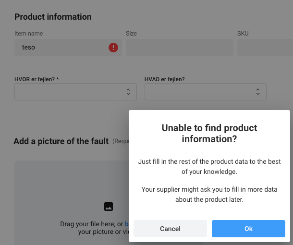Click the Item name label
This screenshot has width=293, height=245.
29,34
